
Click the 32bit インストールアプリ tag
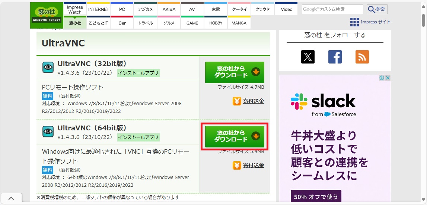click(138, 73)
